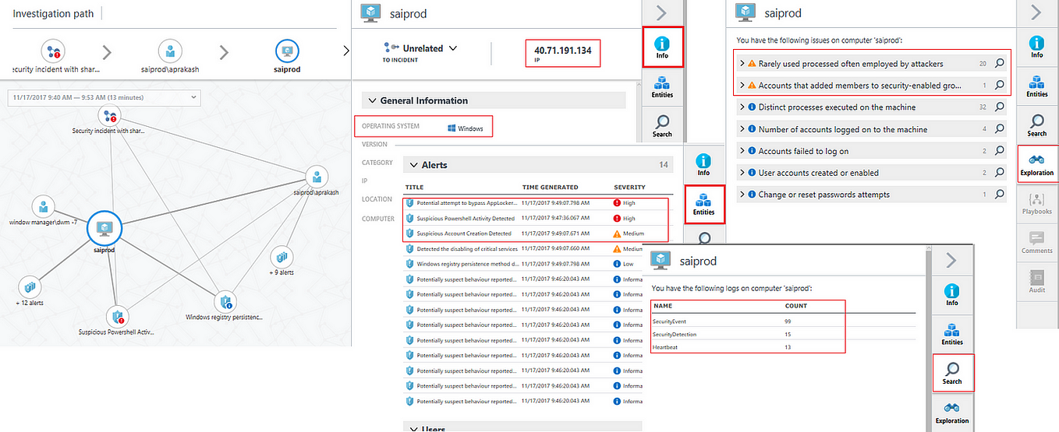Click the central saiprod computer node
Viewport: 1059px width, 432px height.
coord(105,228)
